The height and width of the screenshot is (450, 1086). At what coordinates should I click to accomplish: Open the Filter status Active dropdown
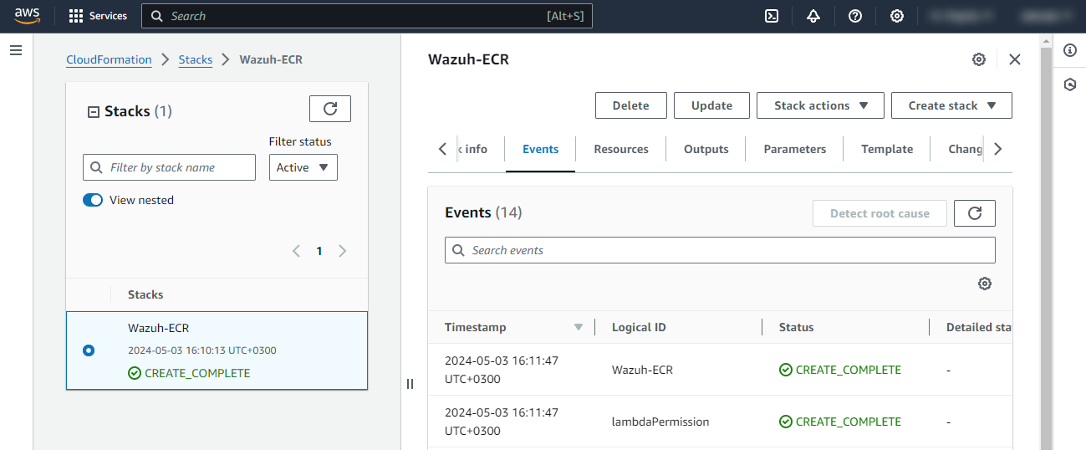(x=303, y=167)
